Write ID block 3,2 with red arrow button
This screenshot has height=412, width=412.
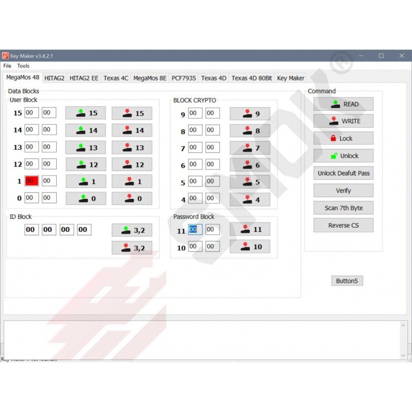(132, 248)
